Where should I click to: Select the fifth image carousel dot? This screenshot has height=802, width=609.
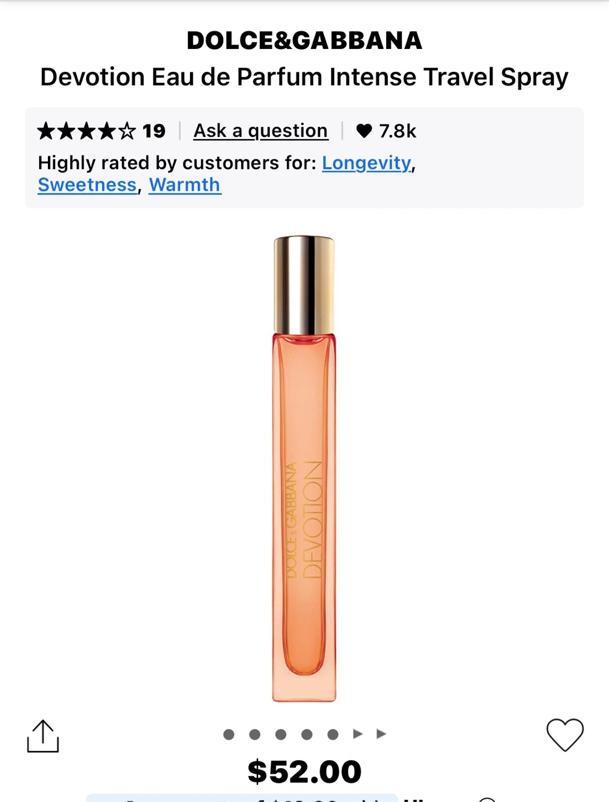(x=333, y=735)
